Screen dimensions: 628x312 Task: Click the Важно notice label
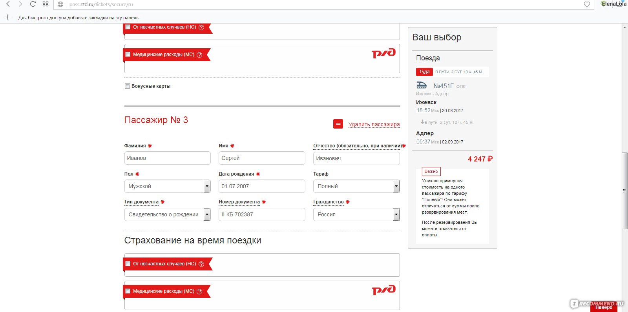(x=431, y=171)
